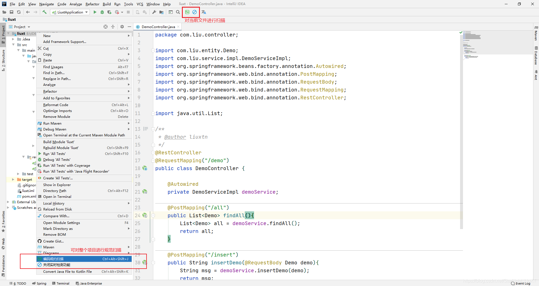
Task: Click the green Alibaba code scan icon
Action: (187, 12)
